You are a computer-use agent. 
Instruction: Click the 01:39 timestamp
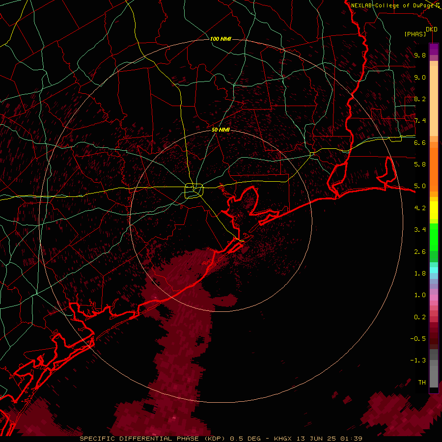pos(351,439)
